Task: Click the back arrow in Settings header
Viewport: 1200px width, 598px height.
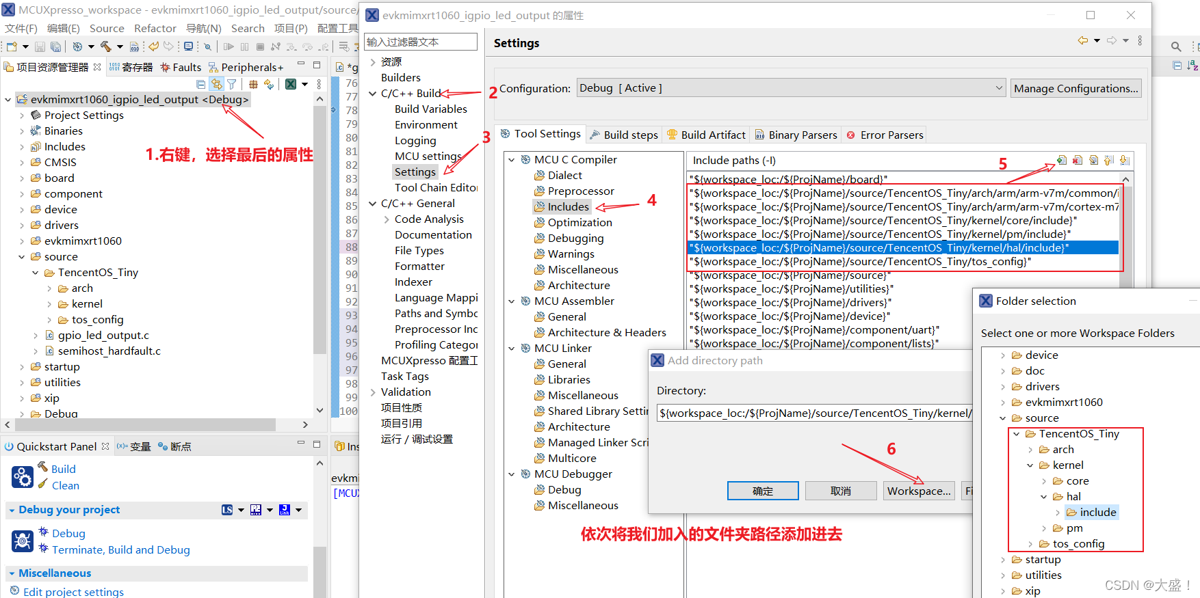Action: coord(1082,41)
